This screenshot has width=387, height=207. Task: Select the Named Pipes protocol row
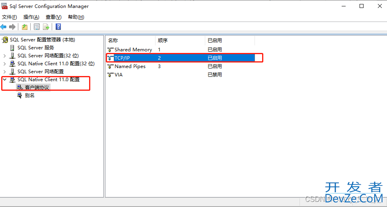pos(181,66)
